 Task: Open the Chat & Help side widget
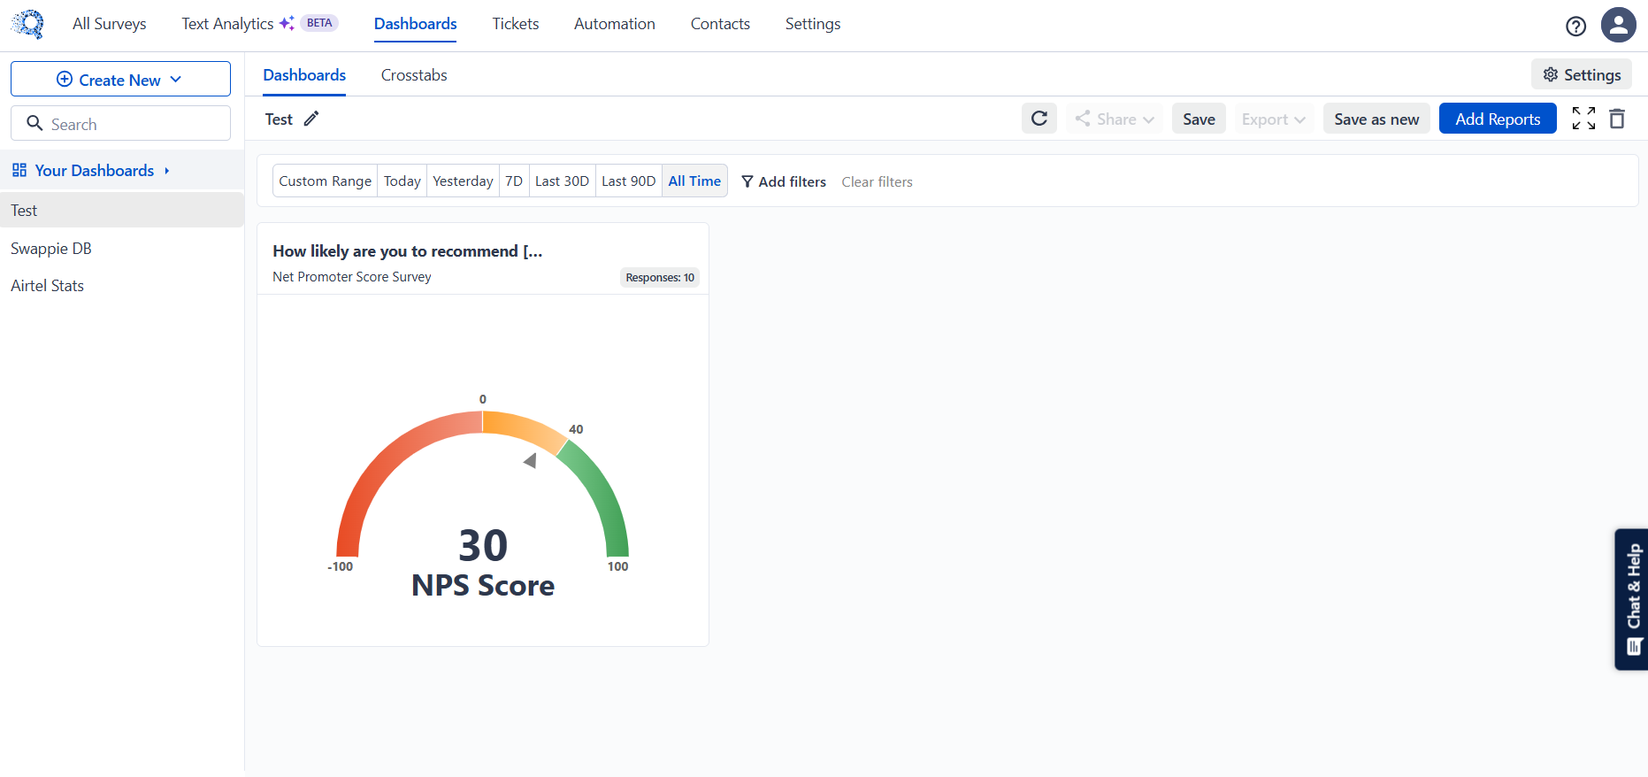(1632, 599)
